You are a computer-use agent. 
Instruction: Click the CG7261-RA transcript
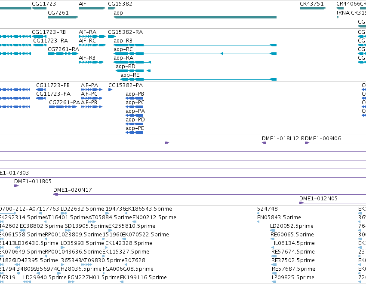coord(63,54)
